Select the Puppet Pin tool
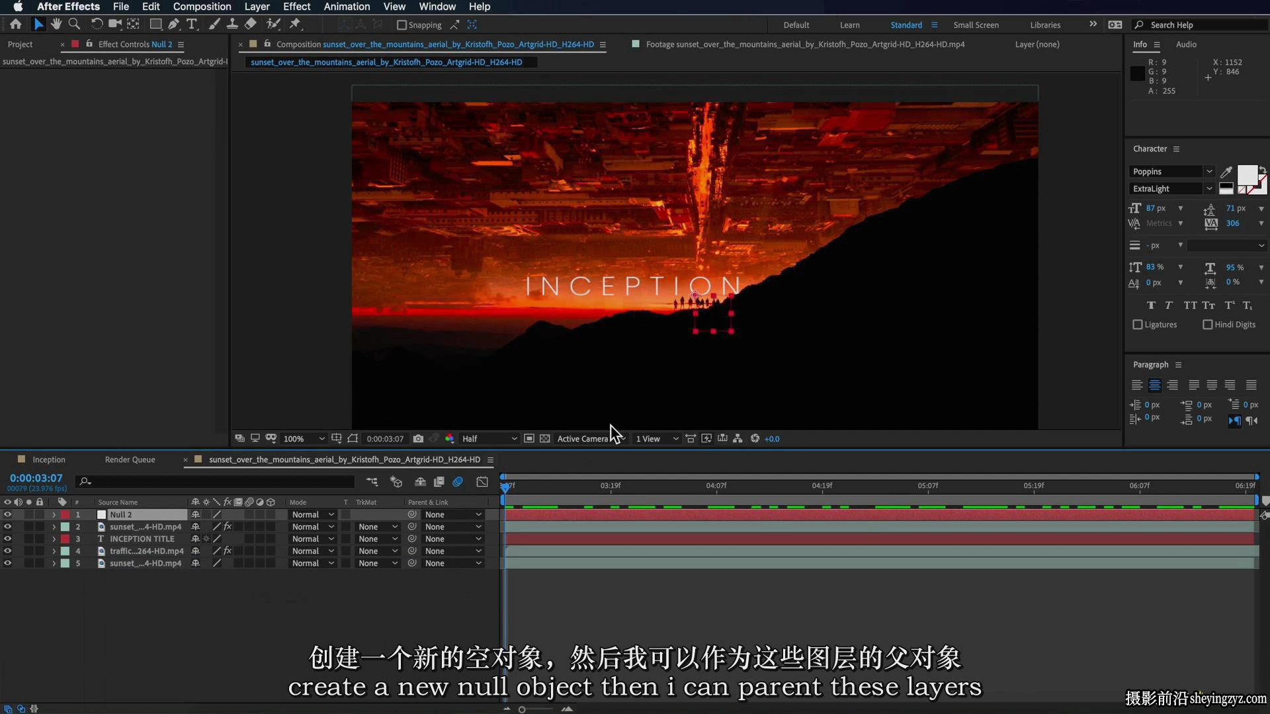The height and width of the screenshot is (714, 1270). [295, 24]
